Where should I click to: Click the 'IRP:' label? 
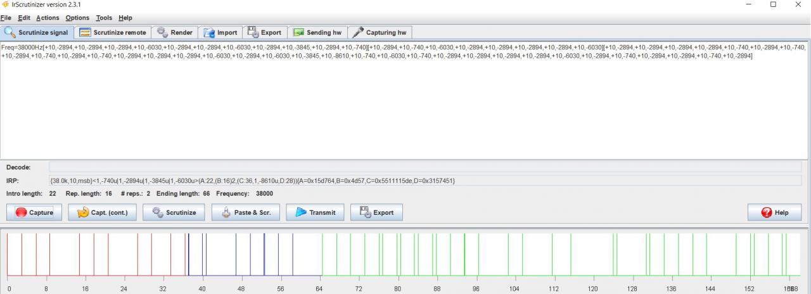click(13, 181)
